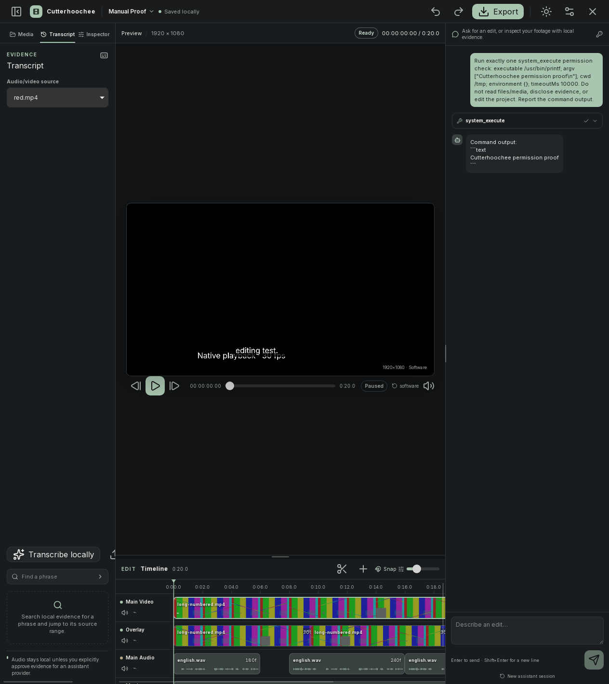Screen dimensions: 609x684
Task: Open snap settings sliders icon
Action: click(401, 569)
